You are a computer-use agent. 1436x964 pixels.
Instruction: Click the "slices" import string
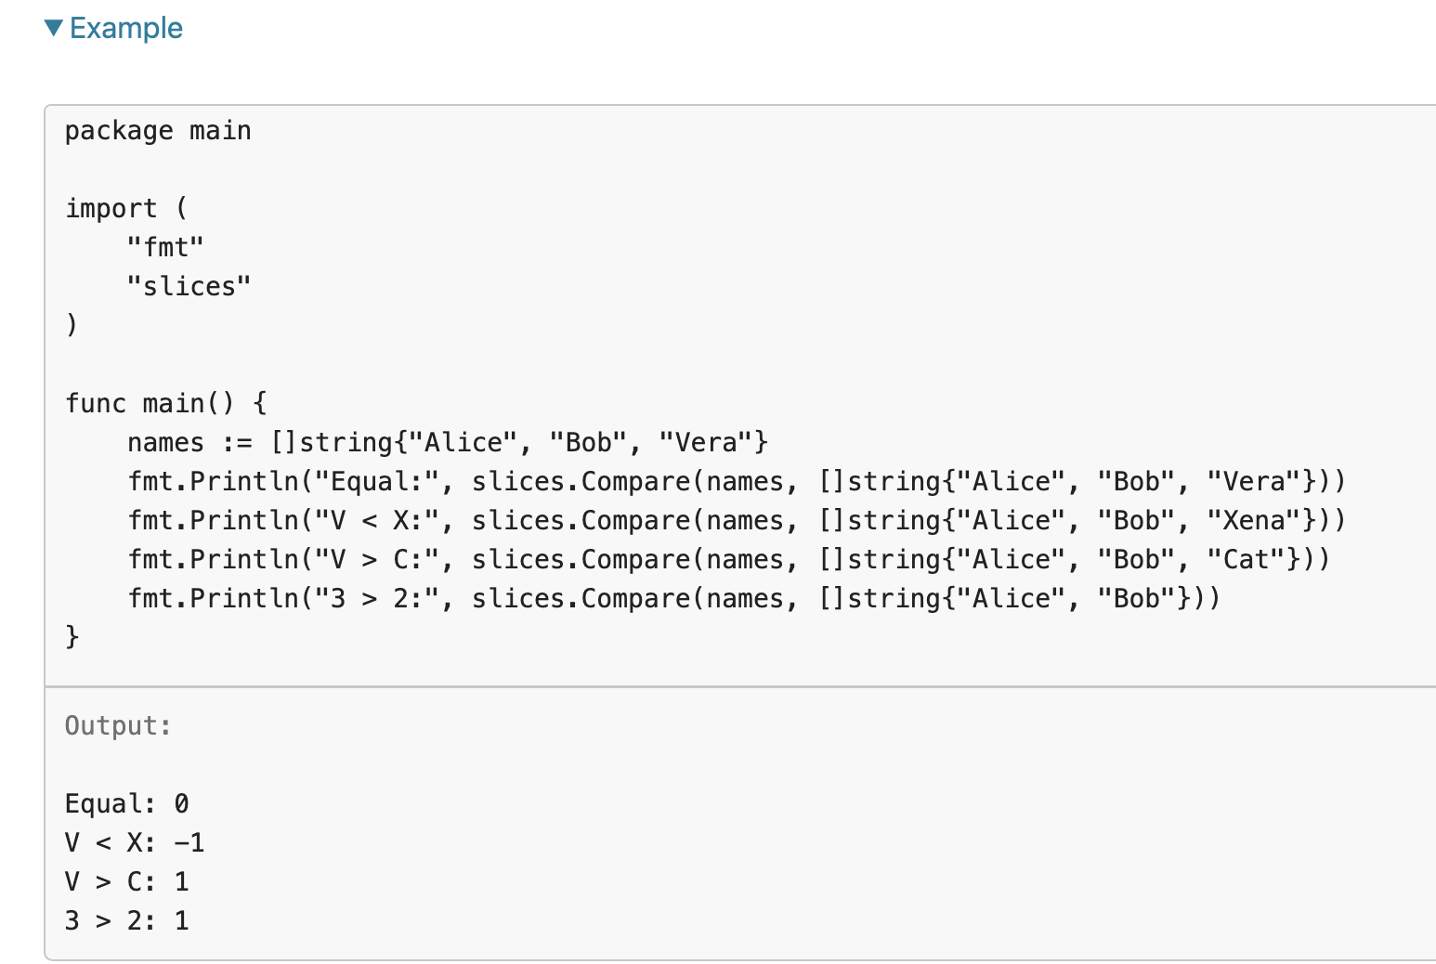tap(189, 286)
